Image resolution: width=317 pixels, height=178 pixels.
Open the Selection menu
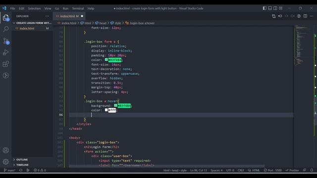click(x=34, y=8)
